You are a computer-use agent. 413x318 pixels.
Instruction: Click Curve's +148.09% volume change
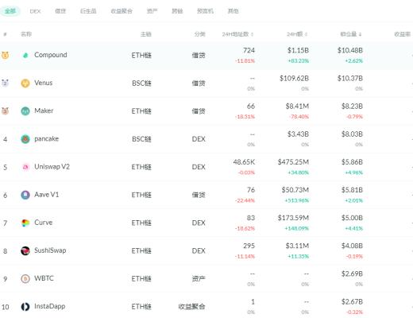click(x=296, y=228)
